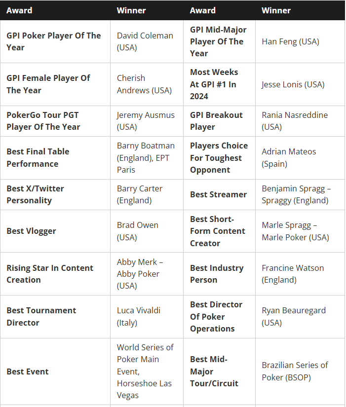Click winner Jesse Lonis (USA)
The height and width of the screenshot is (407, 346).
pyautogui.click(x=293, y=84)
